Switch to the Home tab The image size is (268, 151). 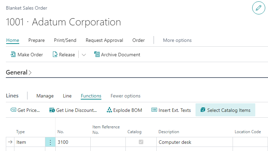click(x=13, y=40)
